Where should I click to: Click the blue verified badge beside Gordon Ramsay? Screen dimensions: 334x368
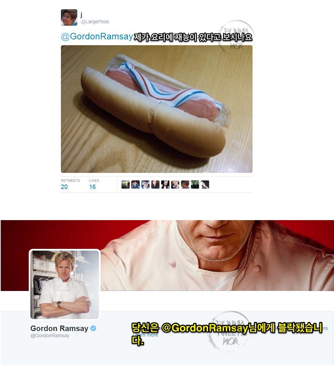(x=93, y=328)
